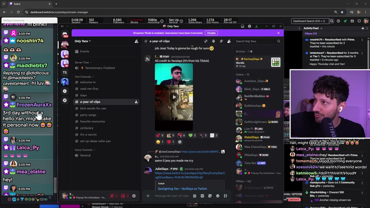Click the Search Only Yans field
This screenshot has width=370, height=208.
pos(258,41)
